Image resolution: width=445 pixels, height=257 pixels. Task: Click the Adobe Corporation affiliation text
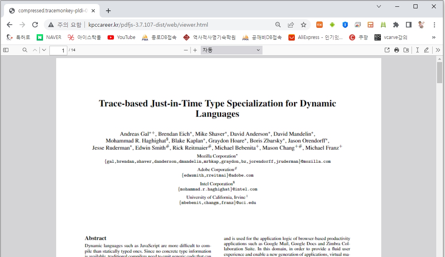click(x=217, y=169)
